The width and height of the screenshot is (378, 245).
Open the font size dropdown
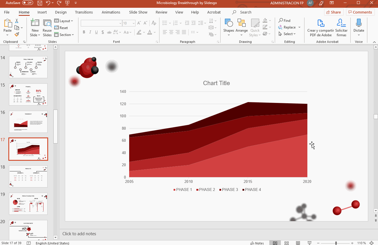133,23
